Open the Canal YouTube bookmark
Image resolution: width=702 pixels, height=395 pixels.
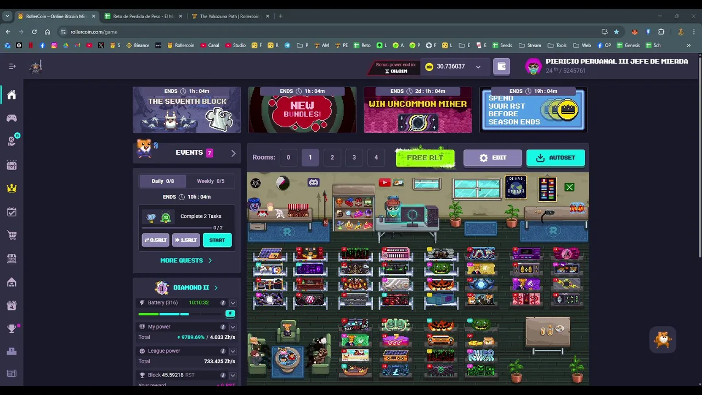[x=210, y=45]
